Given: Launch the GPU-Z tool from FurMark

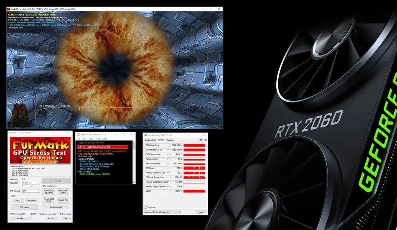Looking at the screenshot, I should tap(18, 200).
